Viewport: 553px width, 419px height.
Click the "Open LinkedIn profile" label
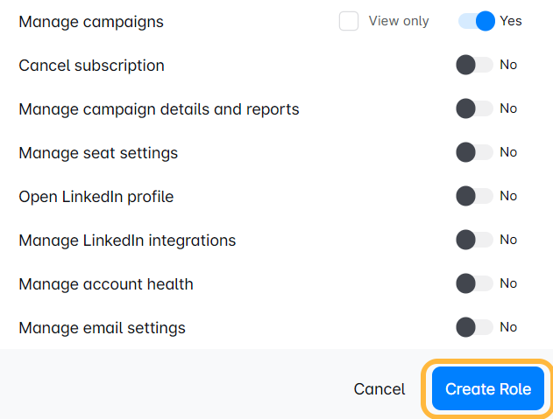[x=96, y=197]
